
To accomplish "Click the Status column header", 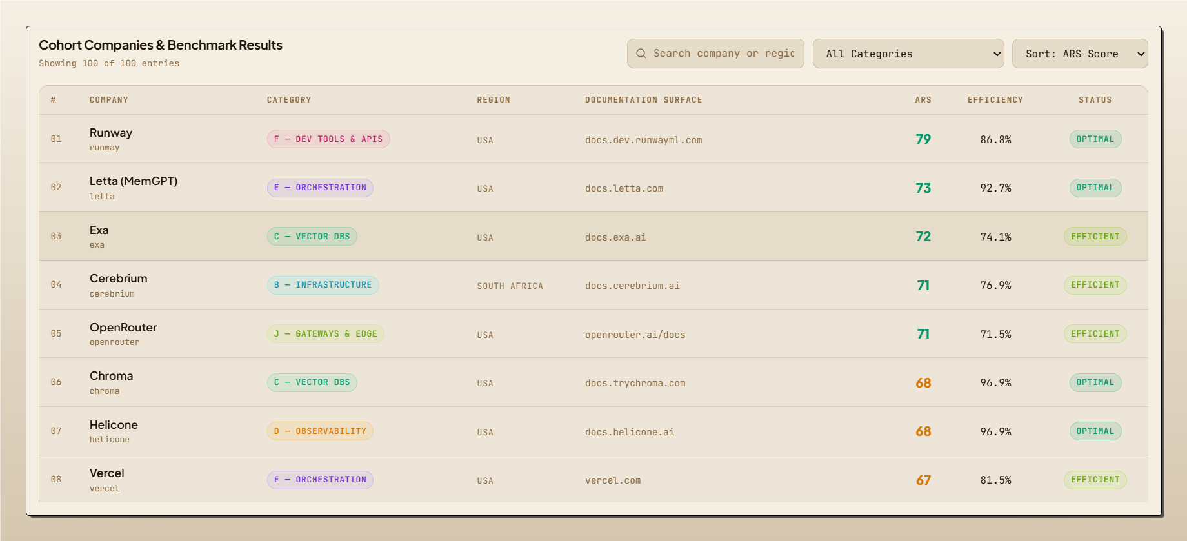I will [x=1095, y=100].
